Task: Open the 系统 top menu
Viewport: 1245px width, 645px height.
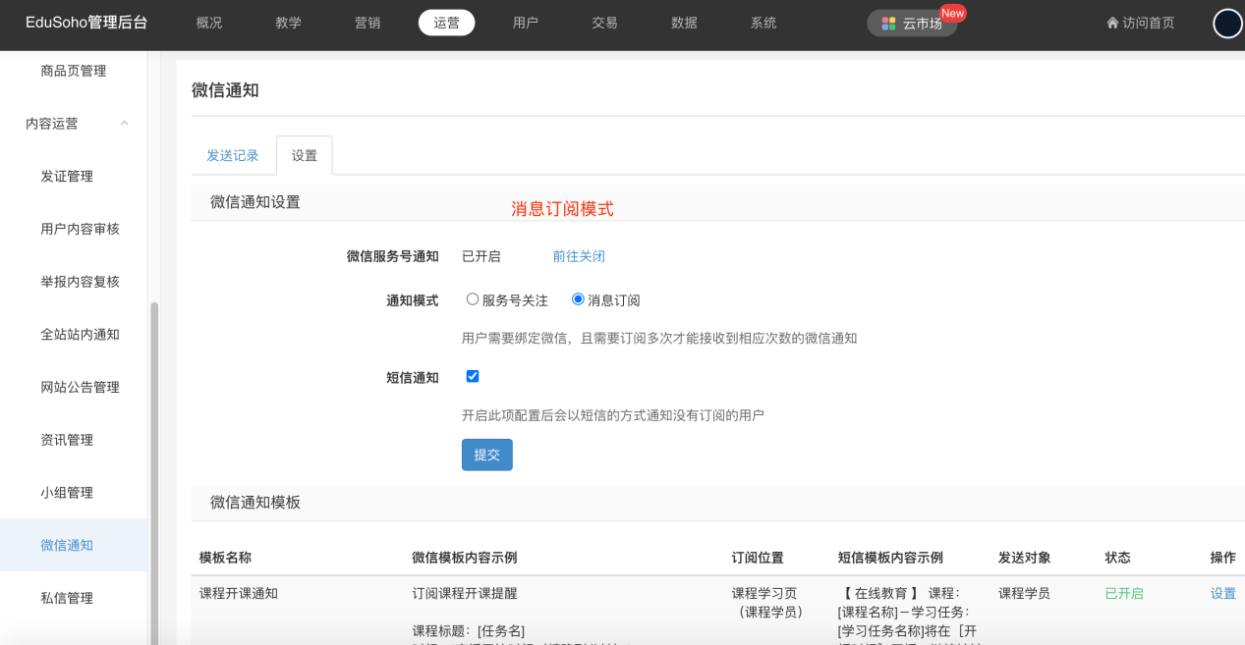Action: click(x=764, y=23)
